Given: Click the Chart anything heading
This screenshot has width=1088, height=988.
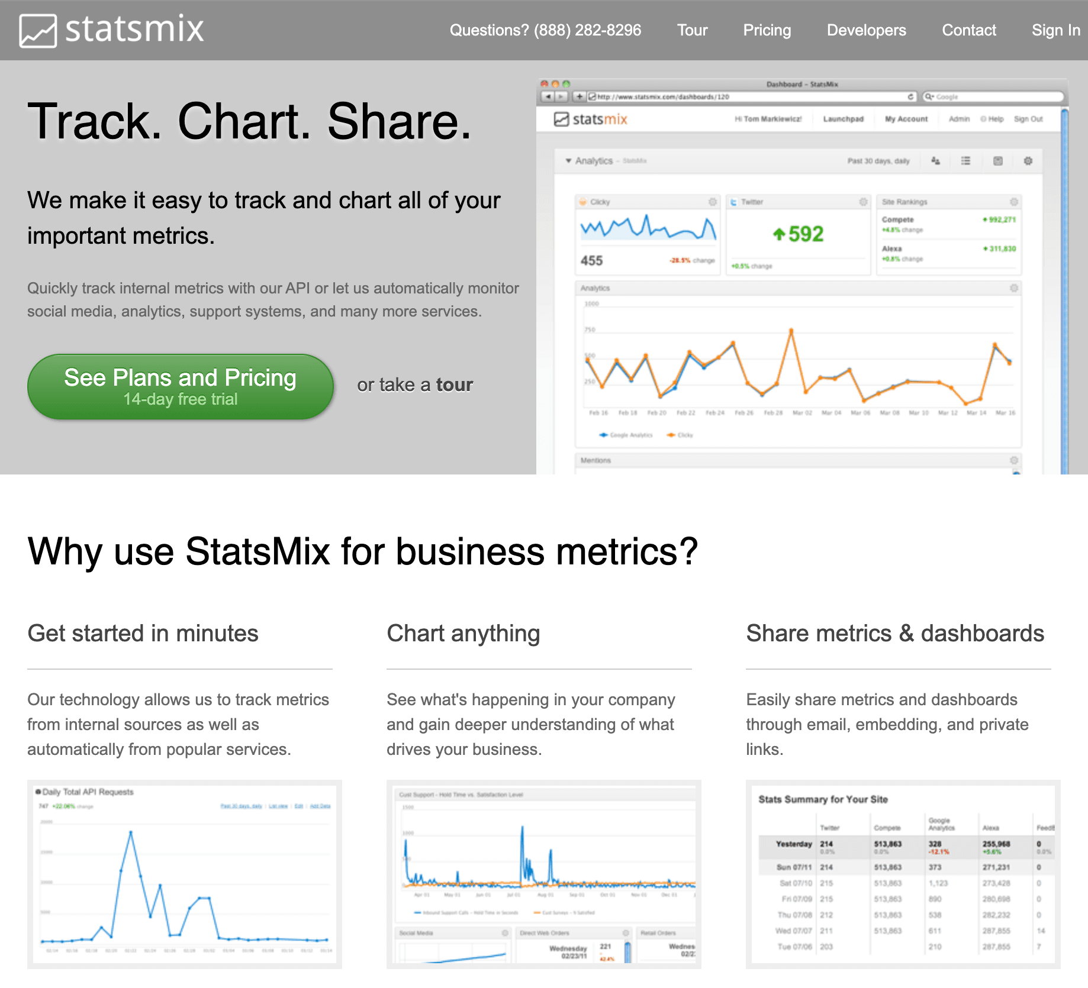Looking at the screenshot, I should pyautogui.click(x=463, y=633).
